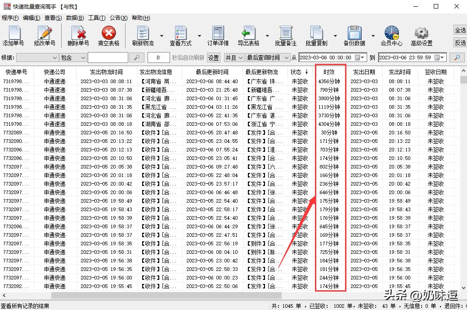Image resolution: width=467 pixels, height=310 pixels.
Task: Click the 全选 button
Action: tap(460, 30)
